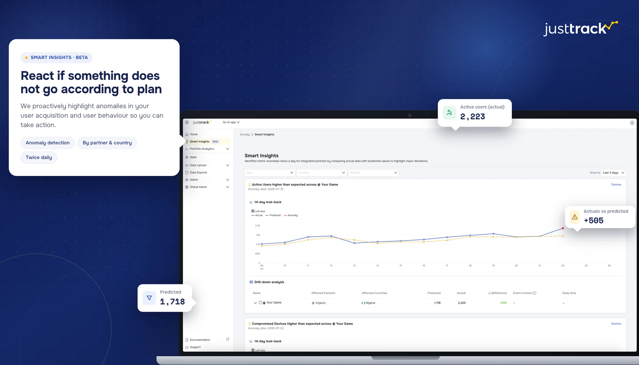This screenshot has height=365, width=639.
Task: Click the SMART INSIGHTS · BETA badge
Action: pyautogui.click(x=56, y=57)
